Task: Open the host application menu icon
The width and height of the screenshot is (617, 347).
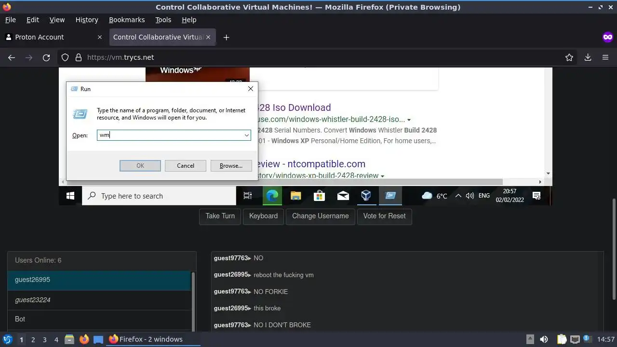Action: point(7,339)
